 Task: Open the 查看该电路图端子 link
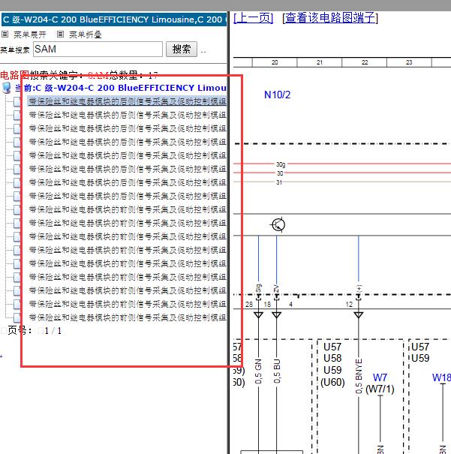(330, 18)
